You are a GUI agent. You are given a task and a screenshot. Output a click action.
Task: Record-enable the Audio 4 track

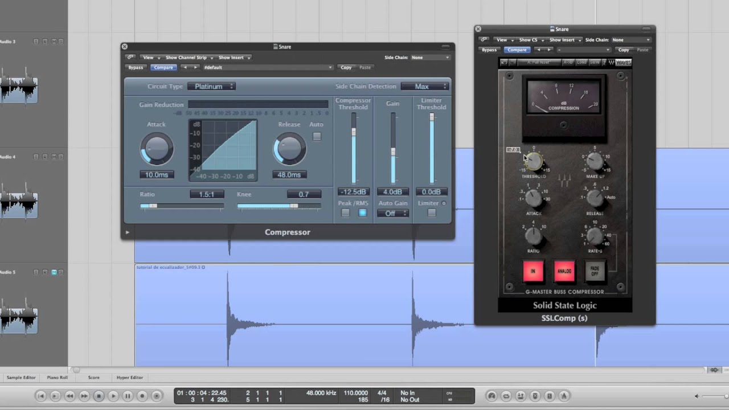45,157
